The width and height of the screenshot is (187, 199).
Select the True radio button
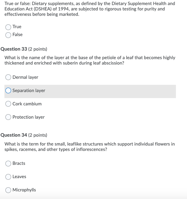point(8,27)
